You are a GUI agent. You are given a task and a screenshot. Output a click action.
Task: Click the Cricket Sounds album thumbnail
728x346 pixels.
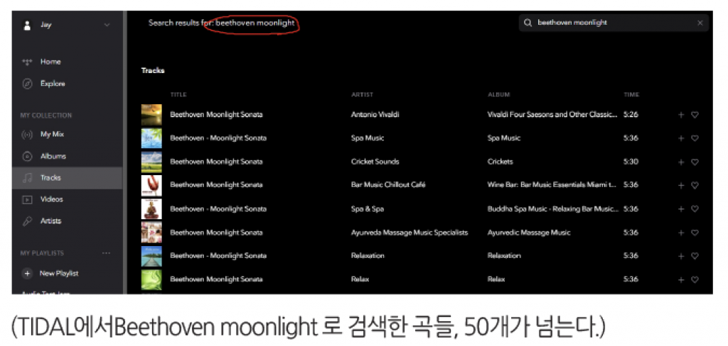click(x=151, y=162)
